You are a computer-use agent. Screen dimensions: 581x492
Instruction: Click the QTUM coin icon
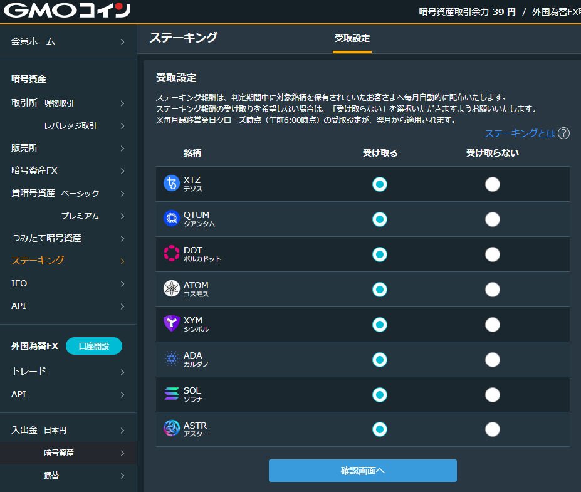172,219
